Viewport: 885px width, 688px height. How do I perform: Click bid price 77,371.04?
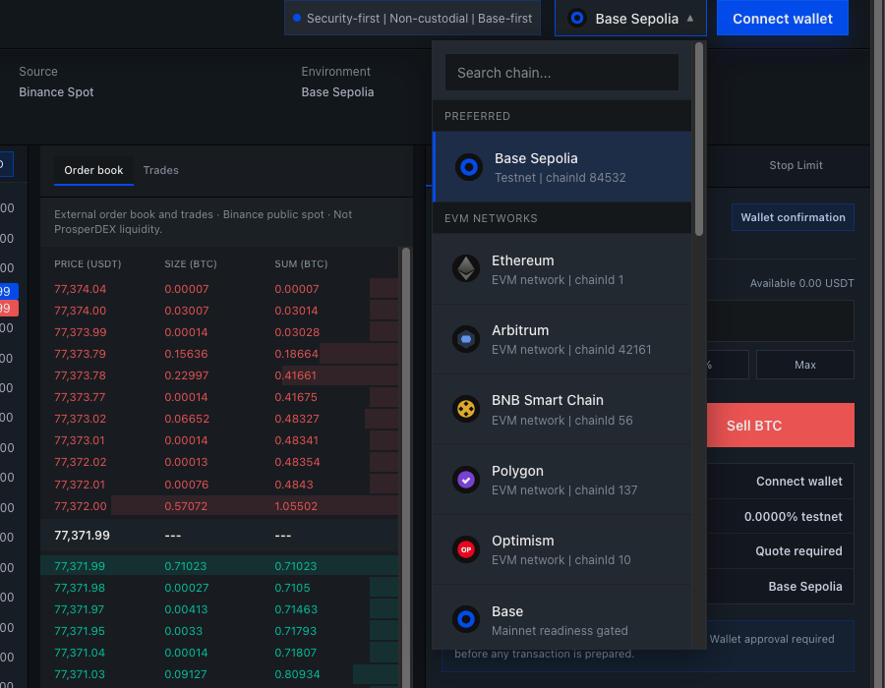tap(80, 653)
